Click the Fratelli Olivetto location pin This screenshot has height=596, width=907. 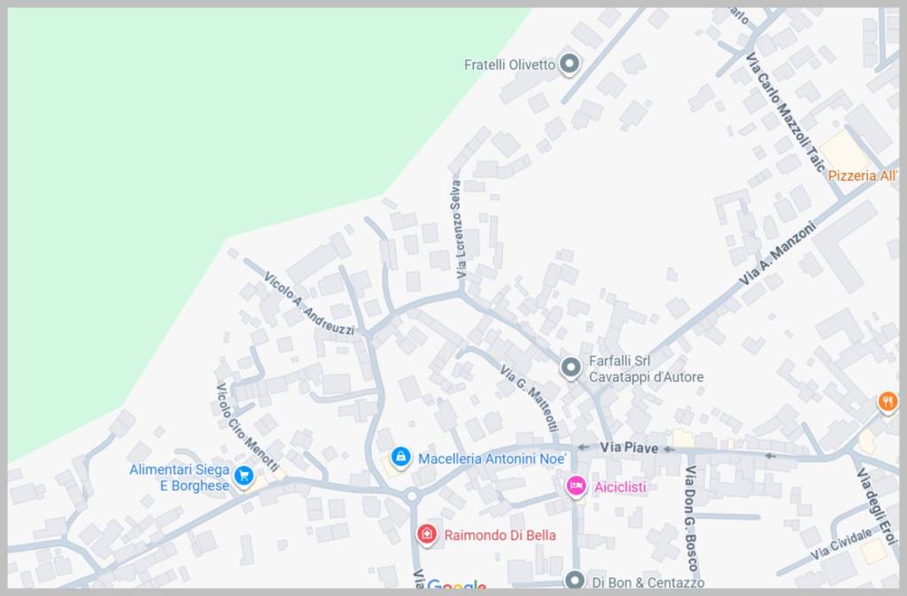click(x=571, y=64)
